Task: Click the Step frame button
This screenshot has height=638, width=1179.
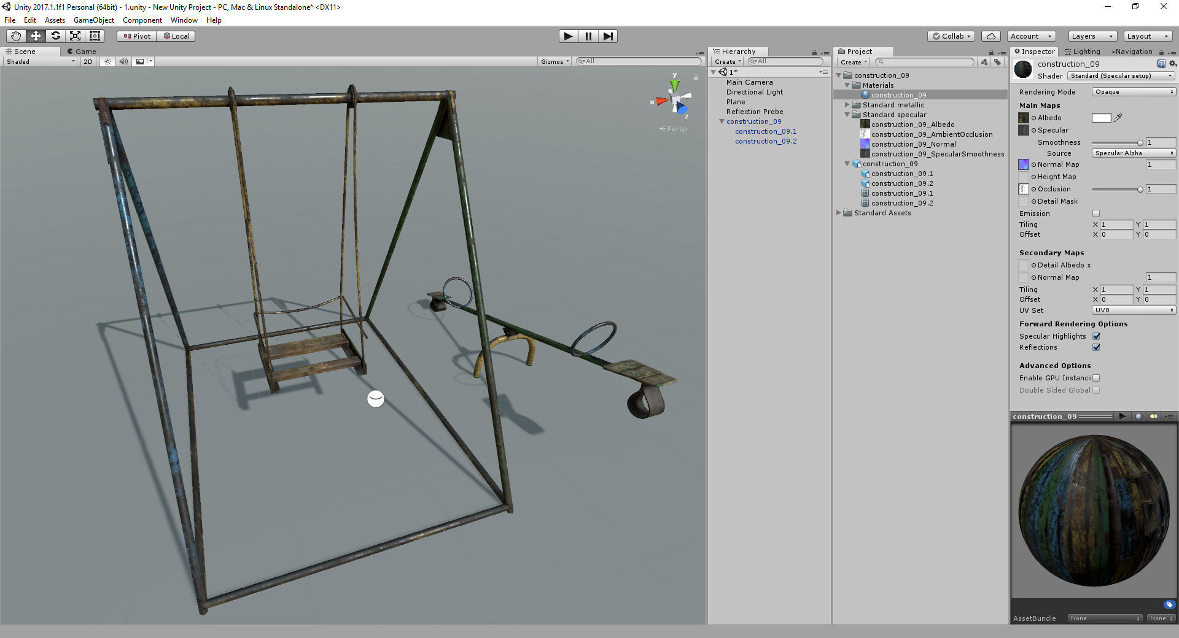Action: [x=608, y=36]
